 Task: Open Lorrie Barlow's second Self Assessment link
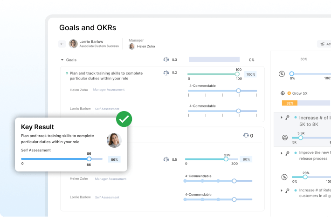[x=107, y=197]
